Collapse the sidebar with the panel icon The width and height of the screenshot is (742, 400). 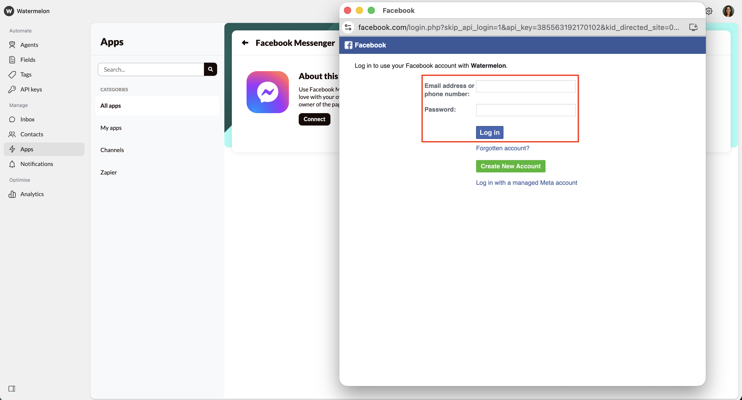(x=12, y=388)
